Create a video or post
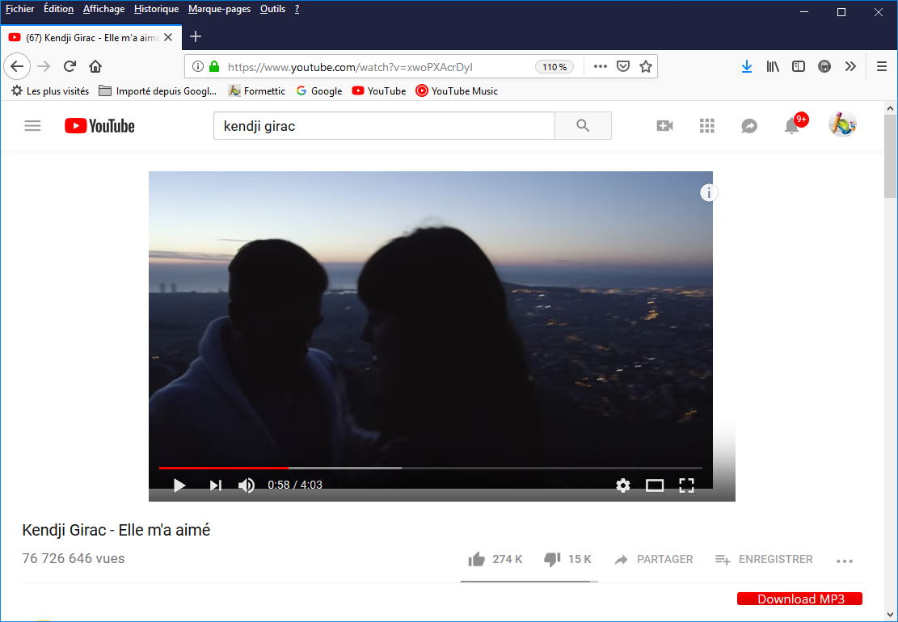898x622 pixels. tap(664, 125)
